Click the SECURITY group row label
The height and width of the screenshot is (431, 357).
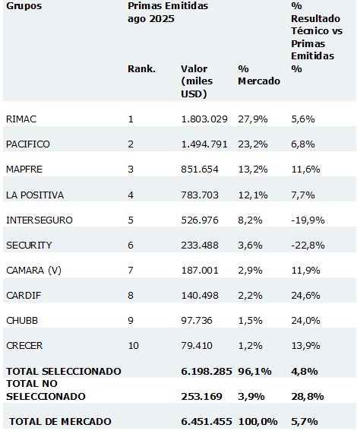point(29,245)
